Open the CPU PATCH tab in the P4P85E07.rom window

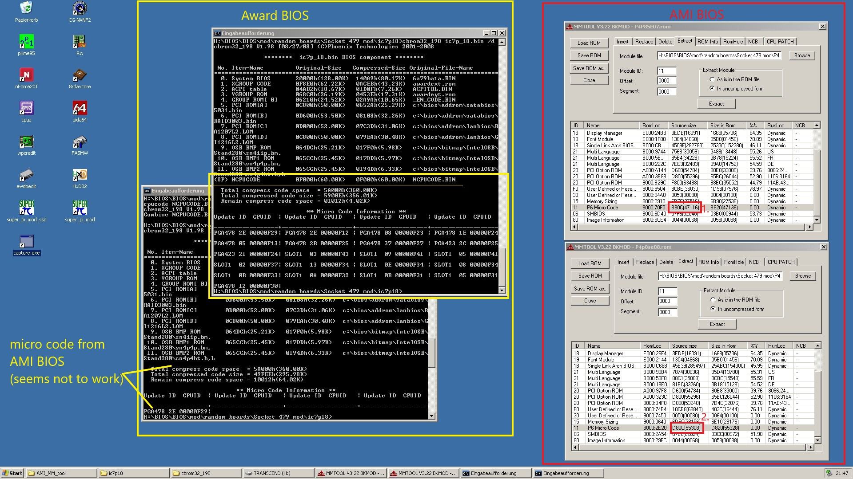780,42
